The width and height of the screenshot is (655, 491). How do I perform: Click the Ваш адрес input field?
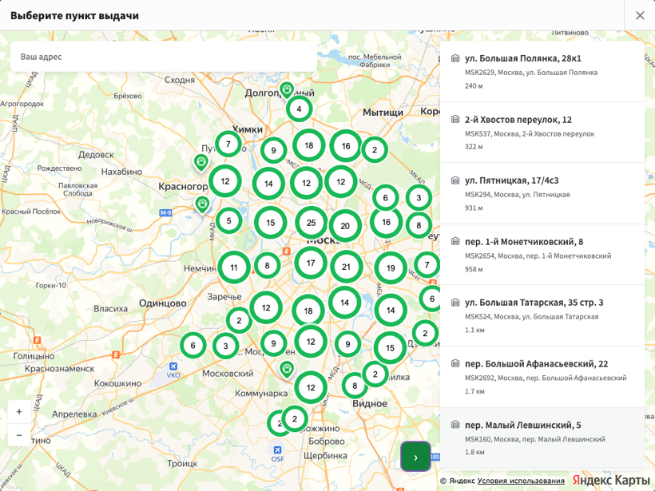[x=164, y=57]
